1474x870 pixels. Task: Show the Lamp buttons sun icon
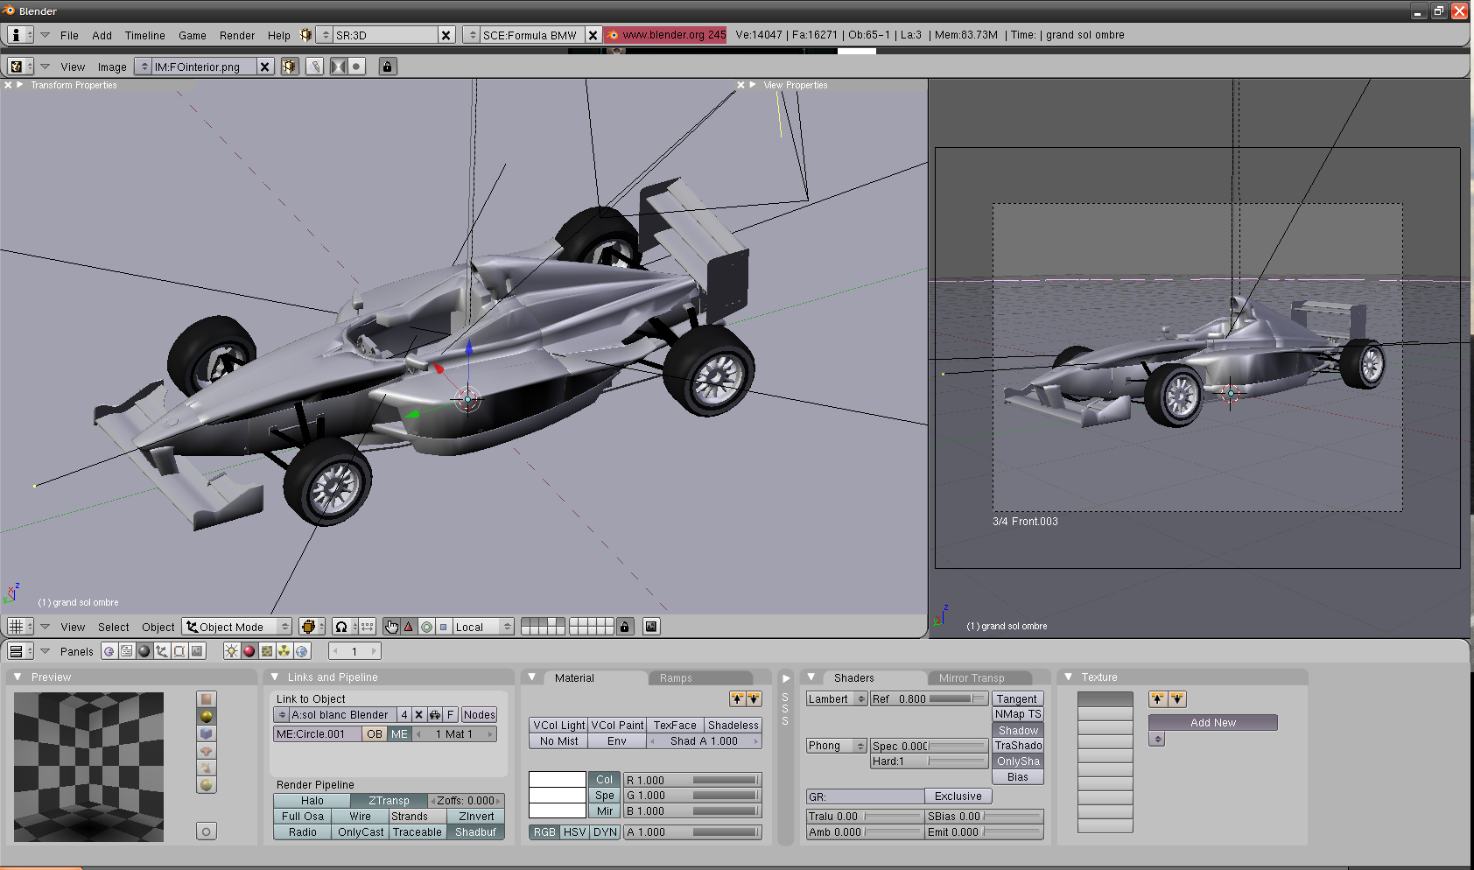[x=231, y=651]
